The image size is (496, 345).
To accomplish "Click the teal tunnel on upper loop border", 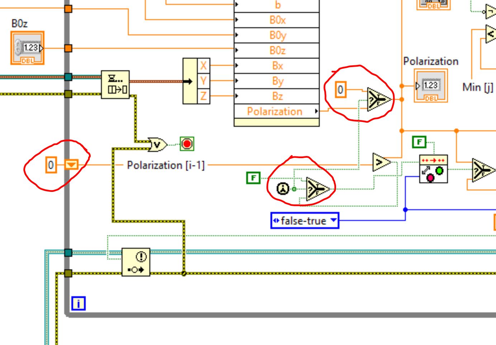I will (x=68, y=77).
